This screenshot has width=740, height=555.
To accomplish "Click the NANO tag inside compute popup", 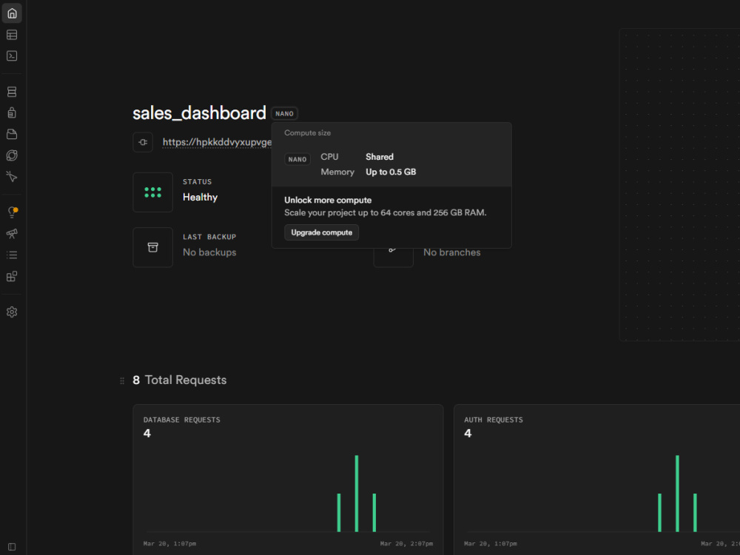I will coord(297,160).
